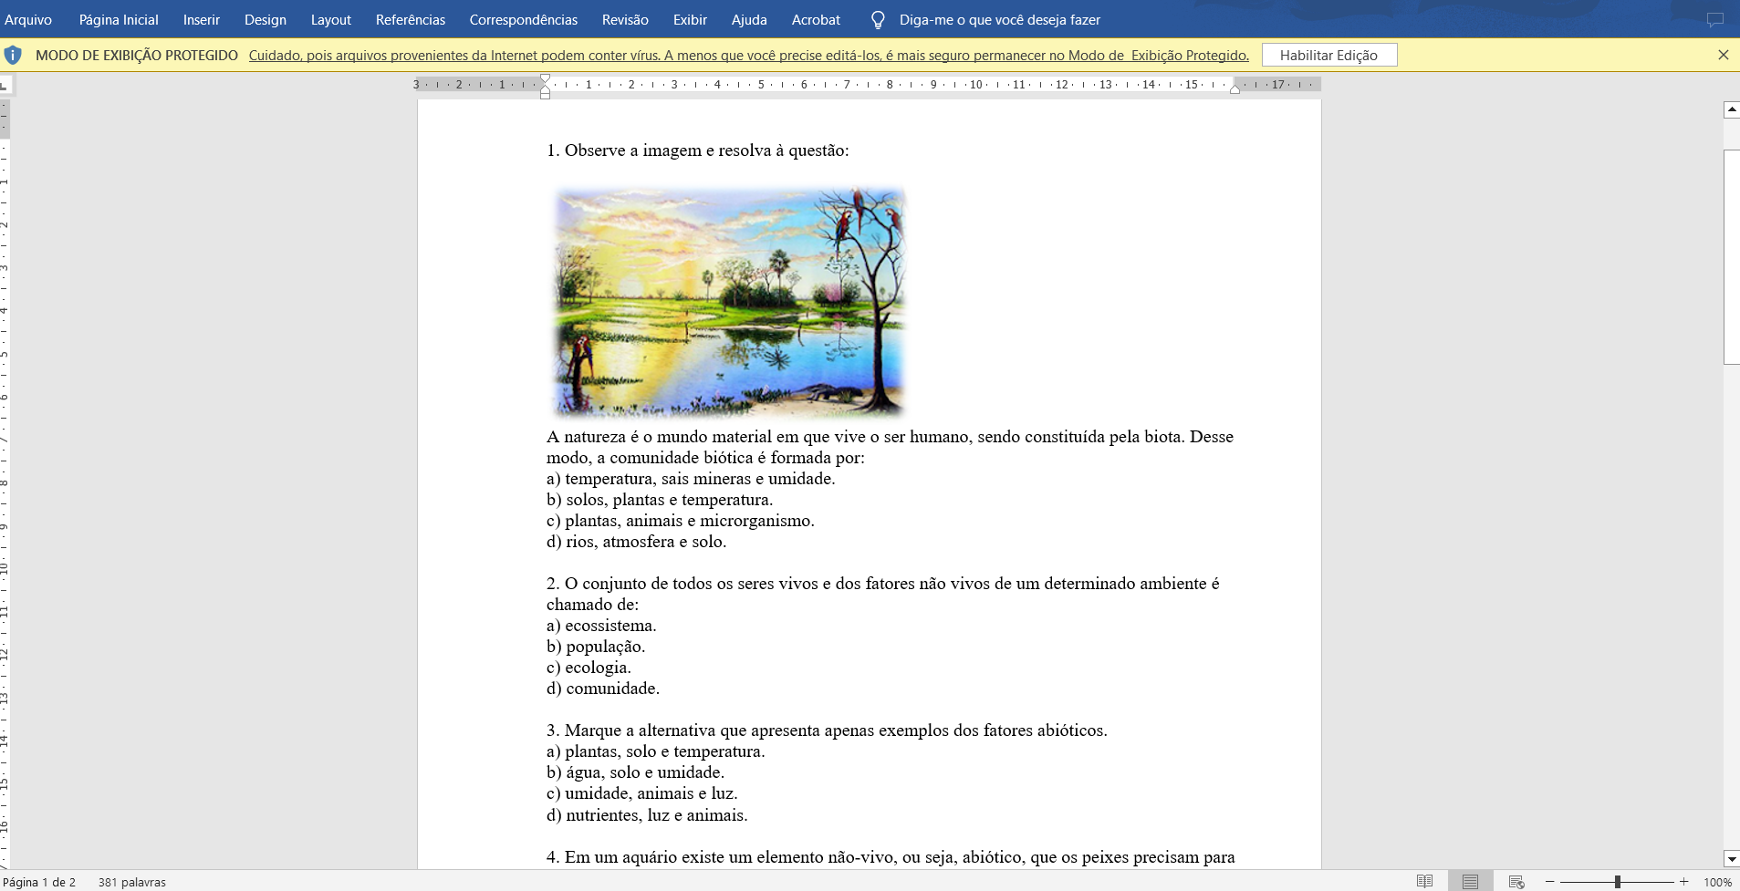Image resolution: width=1740 pixels, height=891 pixels.
Task: Open the Arquivo menu
Action: [28, 19]
